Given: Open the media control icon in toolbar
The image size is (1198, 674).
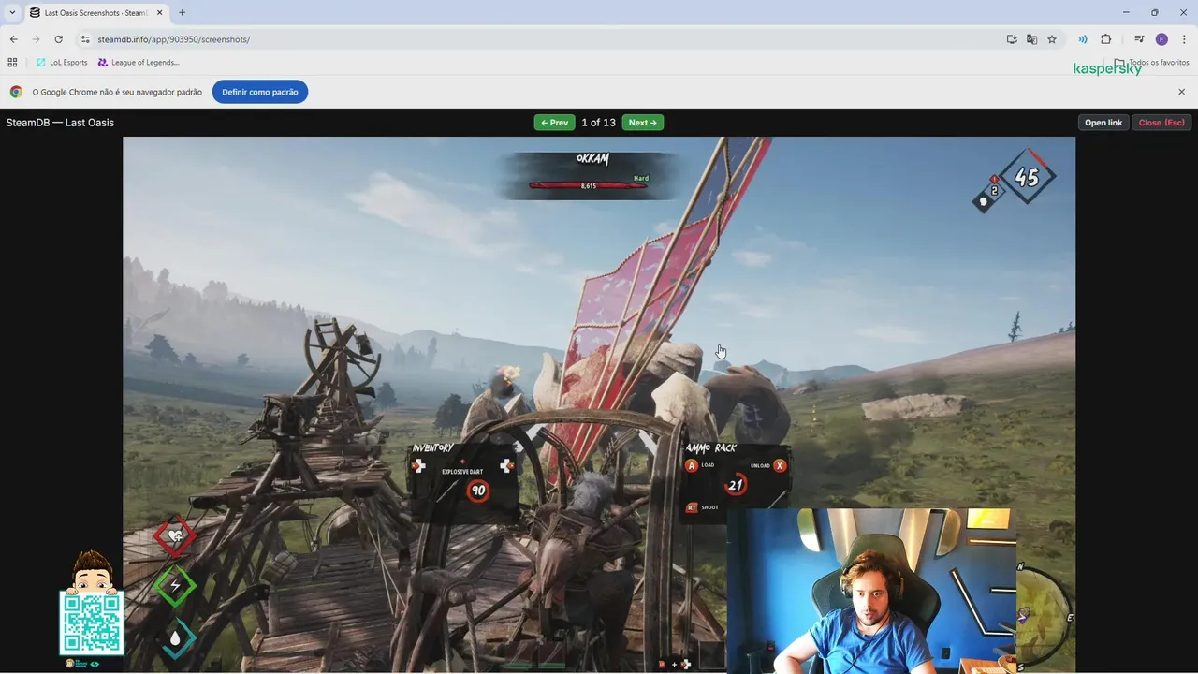Looking at the screenshot, I should pos(1139,39).
